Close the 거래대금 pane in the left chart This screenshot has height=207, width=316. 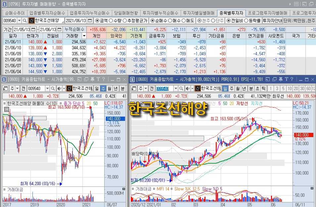point(124,189)
